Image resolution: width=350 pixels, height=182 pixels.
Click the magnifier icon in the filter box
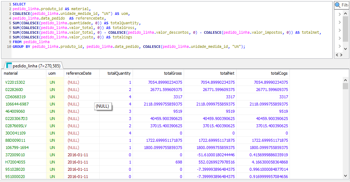(x=338, y=5)
